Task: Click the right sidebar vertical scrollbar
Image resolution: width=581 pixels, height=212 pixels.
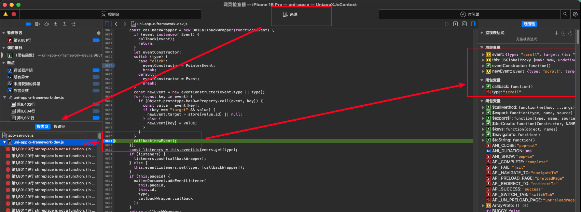Action: tap(578, 37)
